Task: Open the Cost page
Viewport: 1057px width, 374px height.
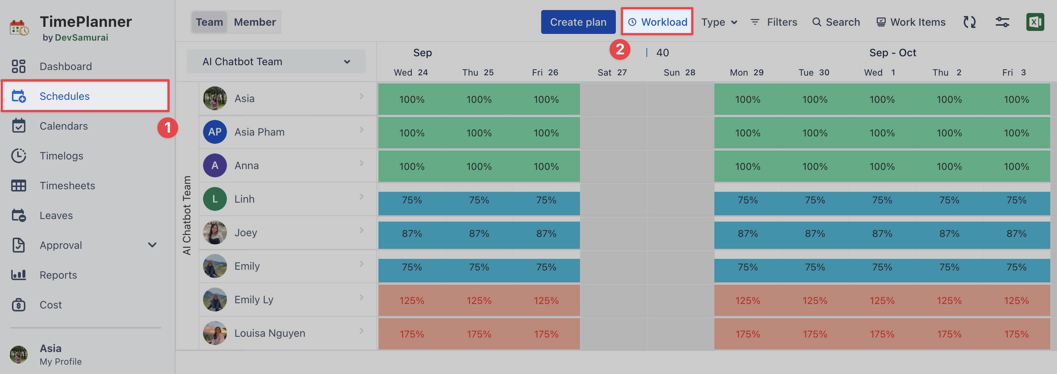Action: [50, 305]
